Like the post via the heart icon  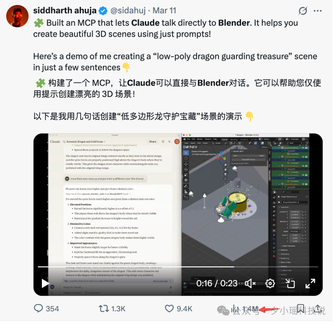[169, 308]
